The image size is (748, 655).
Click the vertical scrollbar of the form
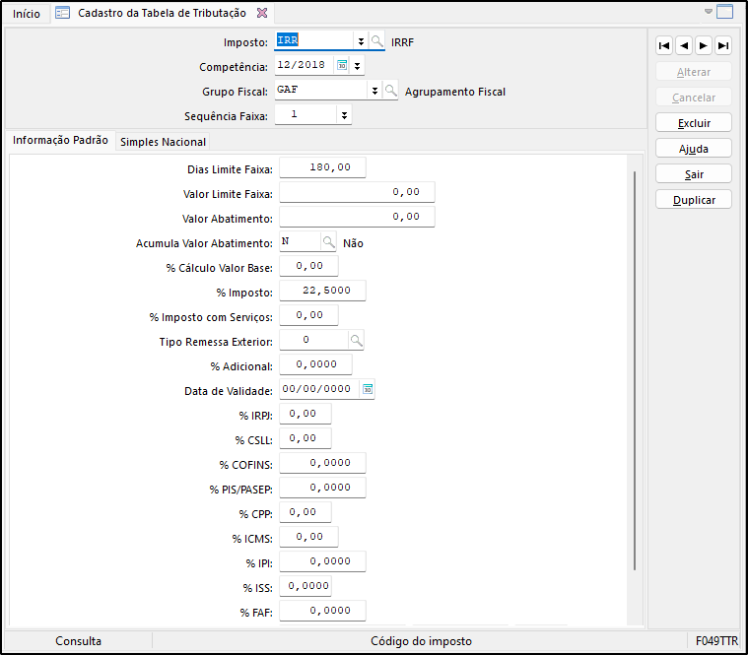tap(634, 369)
